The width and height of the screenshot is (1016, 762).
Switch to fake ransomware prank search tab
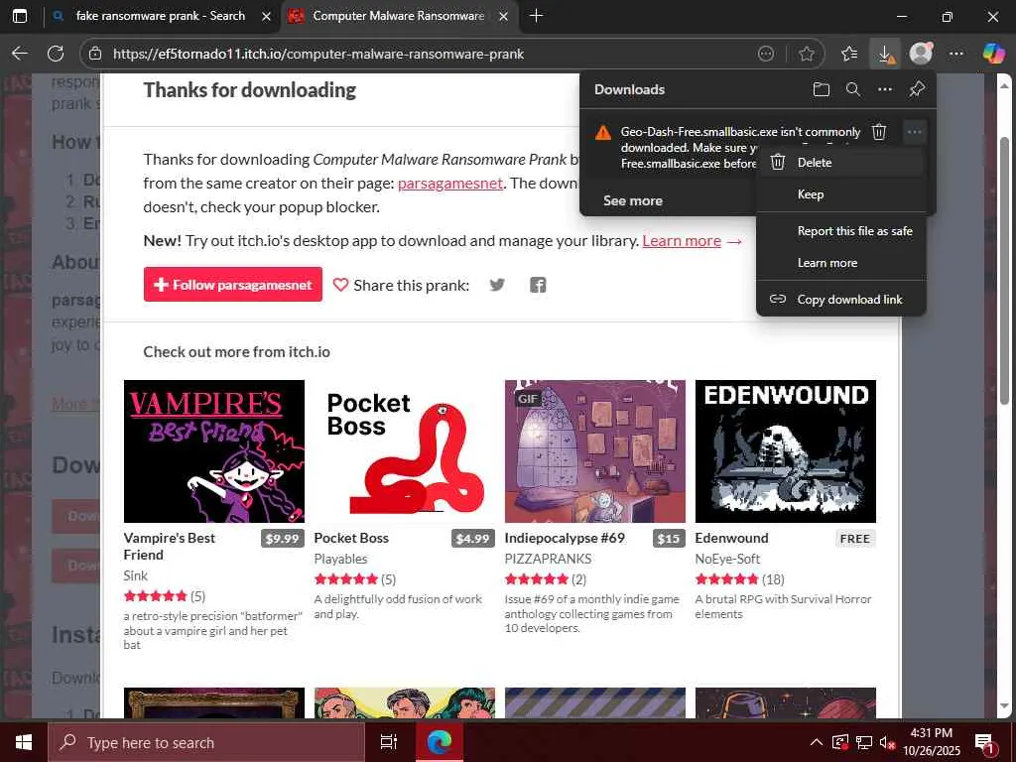click(161, 16)
